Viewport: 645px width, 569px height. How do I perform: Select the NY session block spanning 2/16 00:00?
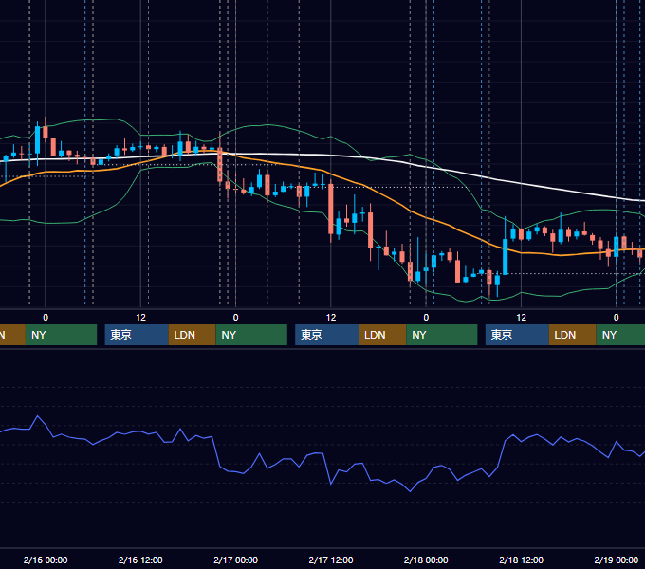61,335
